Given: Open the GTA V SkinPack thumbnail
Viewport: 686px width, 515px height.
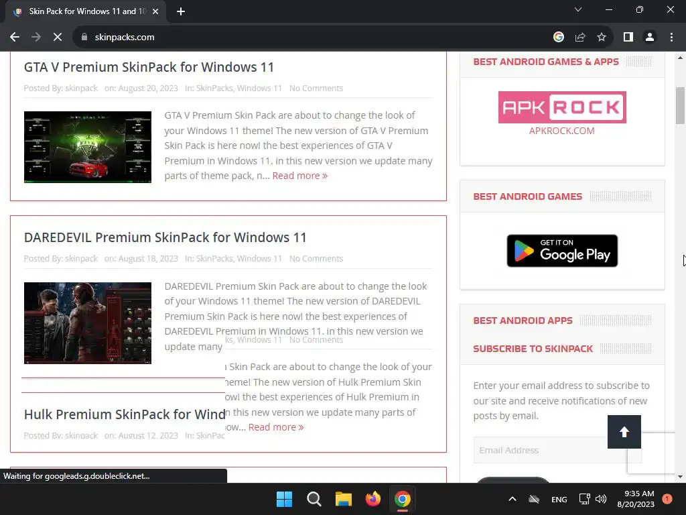Looking at the screenshot, I should tap(88, 147).
